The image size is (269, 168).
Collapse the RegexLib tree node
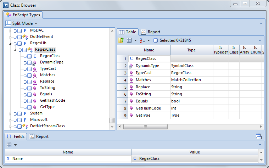click(10, 44)
